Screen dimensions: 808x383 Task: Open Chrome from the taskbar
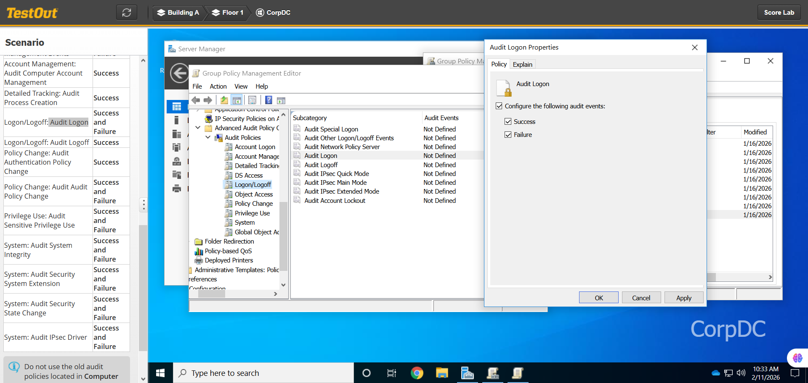point(417,373)
